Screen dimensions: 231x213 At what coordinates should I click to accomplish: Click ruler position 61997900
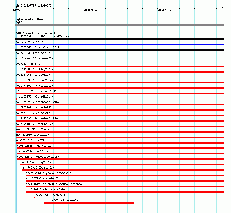pyautogui.click(x=91, y=10)
